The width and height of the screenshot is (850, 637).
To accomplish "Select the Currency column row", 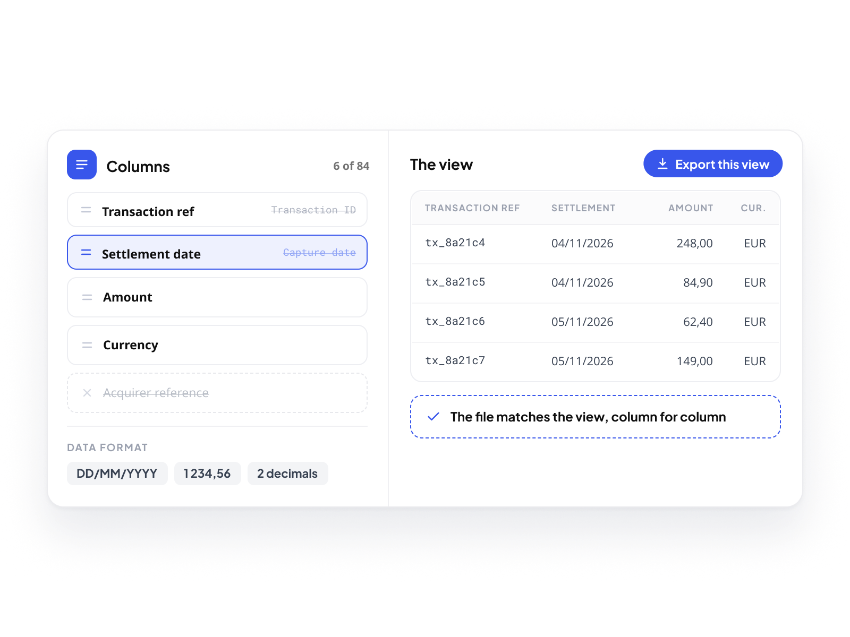I will pyautogui.click(x=217, y=345).
